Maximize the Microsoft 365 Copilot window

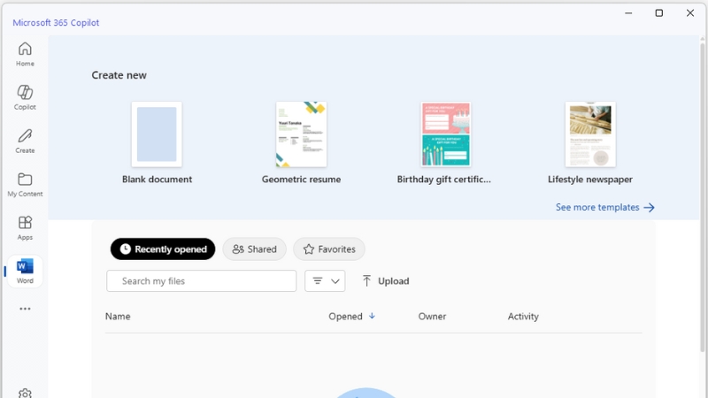click(659, 13)
